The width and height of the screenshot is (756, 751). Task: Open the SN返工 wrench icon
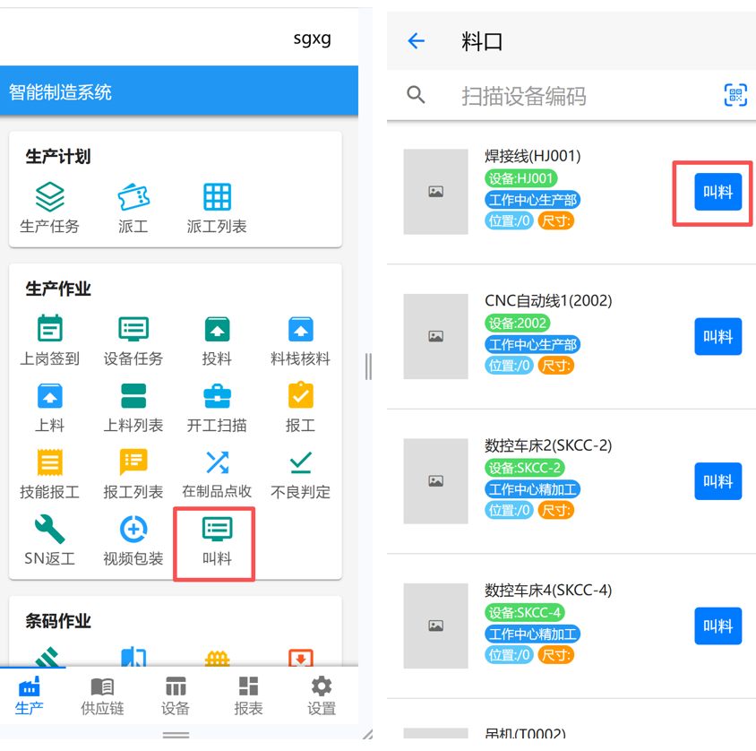tap(50, 530)
